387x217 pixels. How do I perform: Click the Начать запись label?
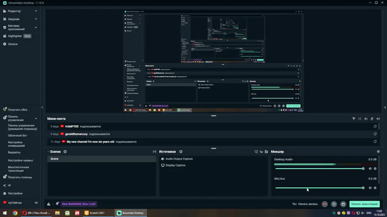tap(308, 204)
